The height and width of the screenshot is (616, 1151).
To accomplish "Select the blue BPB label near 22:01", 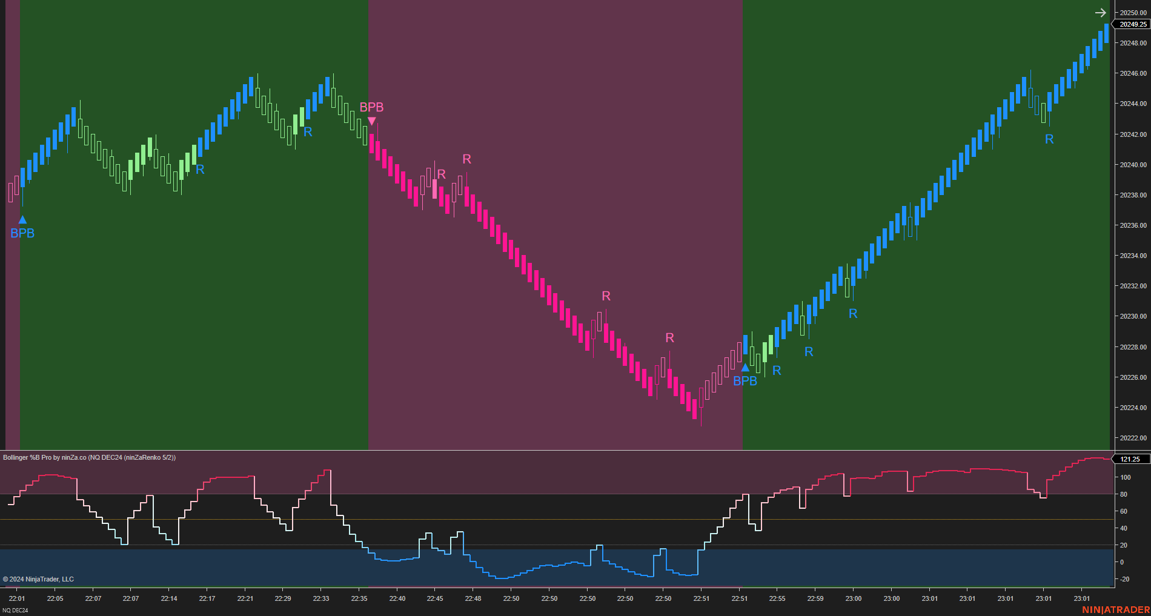I will pyautogui.click(x=22, y=233).
